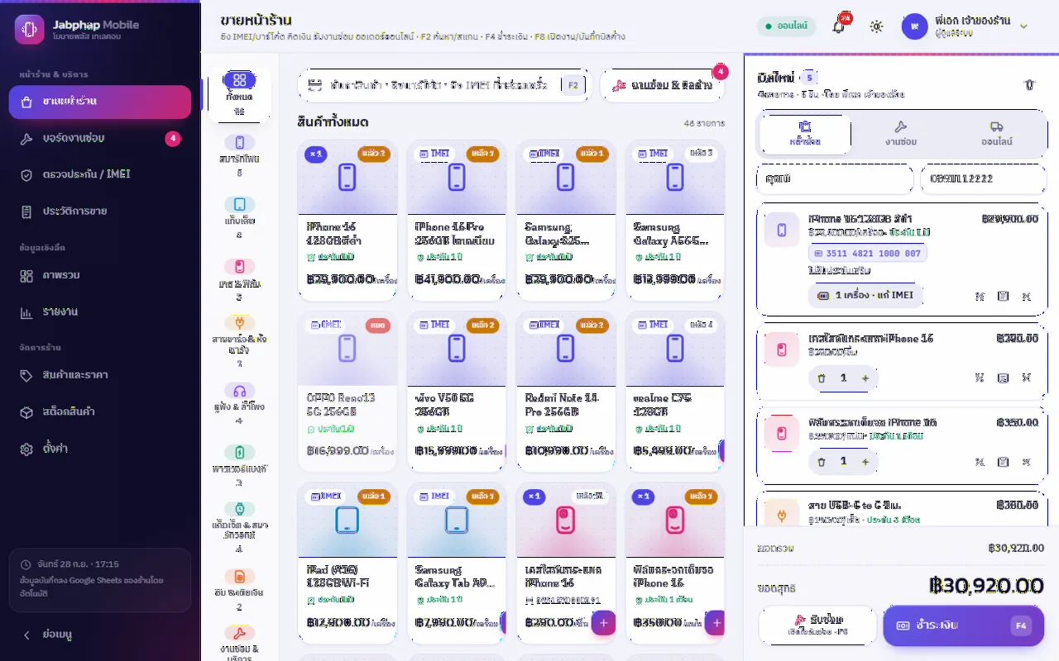The width and height of the screenshot is (1059, 661).
Task: Click the IMEI chip 3511 4821 1000 007
Action: point(868,254)
